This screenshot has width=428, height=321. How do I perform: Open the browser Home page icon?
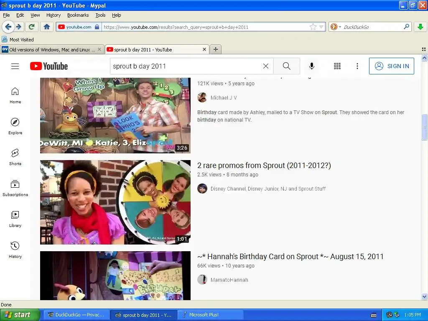coord(47,27)
